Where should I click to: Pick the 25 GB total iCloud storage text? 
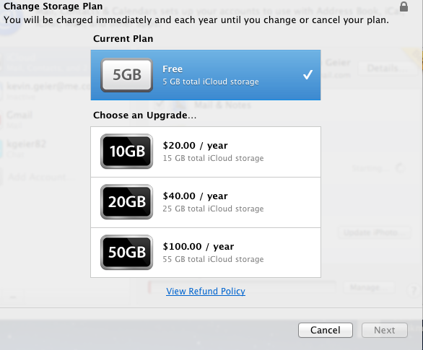point(213,209)
